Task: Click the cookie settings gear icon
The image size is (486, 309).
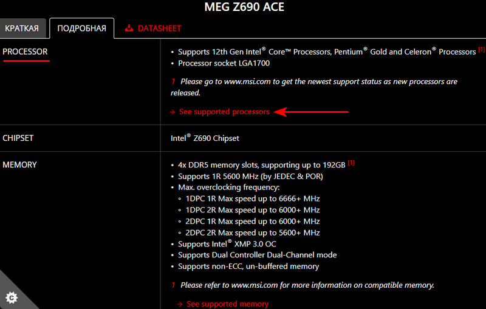Action: coord(12,298)
